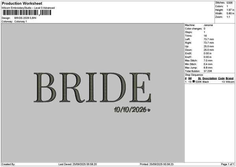
Task: Click the Min Stitch value '0.4 mm'
Action: coord(208,64)
